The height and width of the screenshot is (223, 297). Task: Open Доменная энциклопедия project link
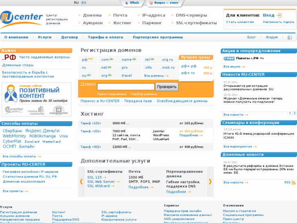(x=24, y=182)
